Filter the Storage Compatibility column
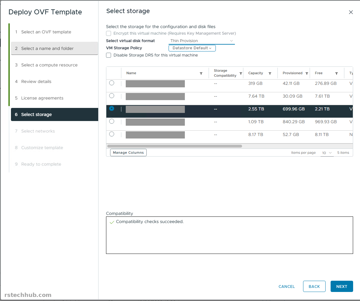The height and width of the screenshot is (301, 360). [x=241, y=74]
